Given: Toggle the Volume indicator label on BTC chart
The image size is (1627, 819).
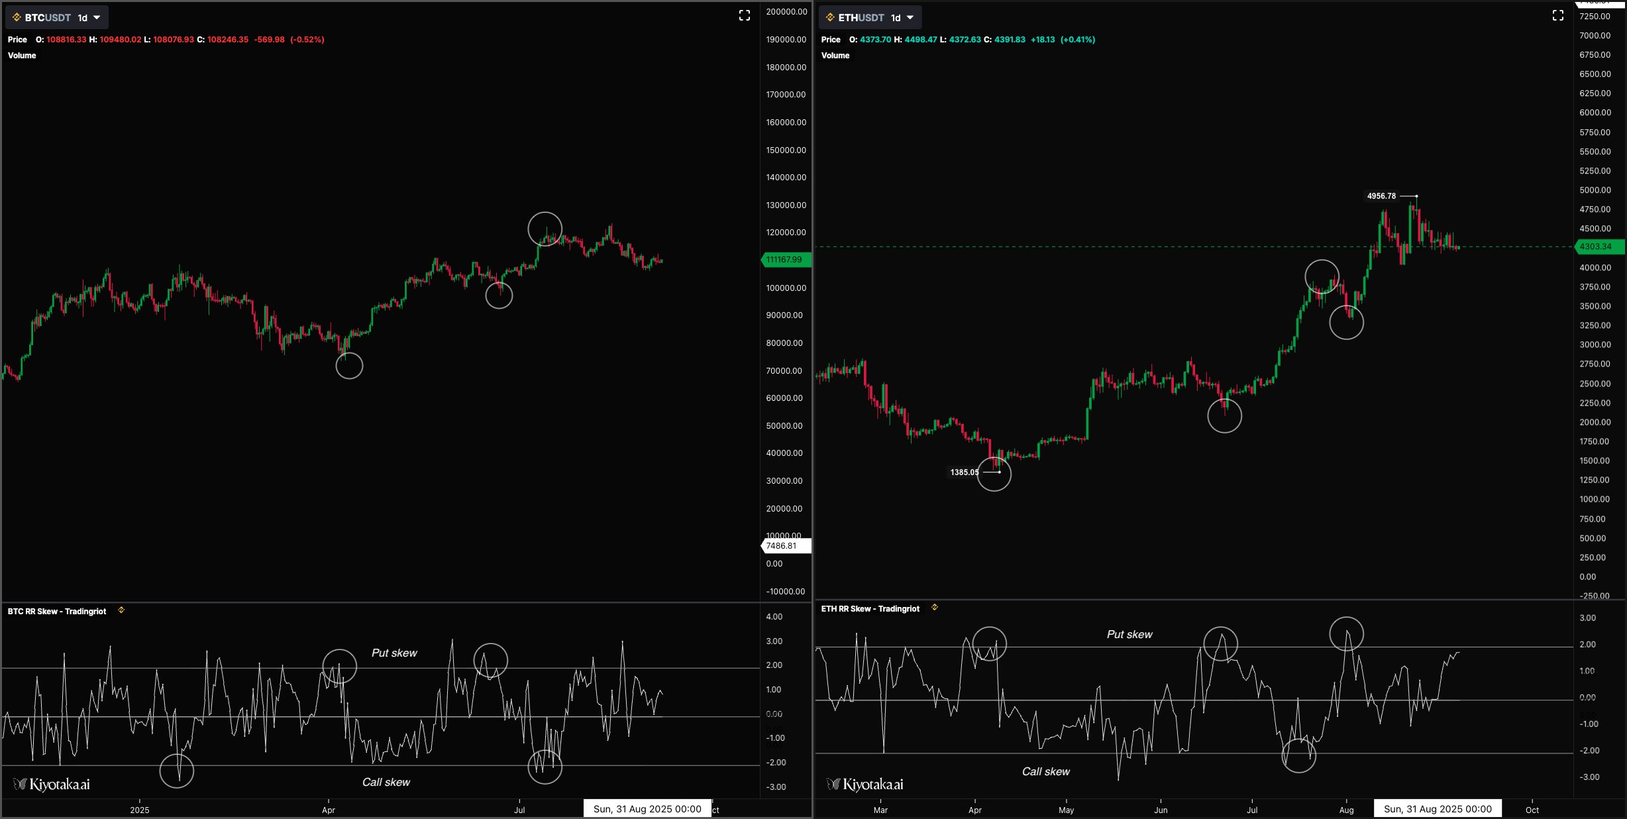Looking at the screenshot, I should pyautogui.click(x=22, y=56).
